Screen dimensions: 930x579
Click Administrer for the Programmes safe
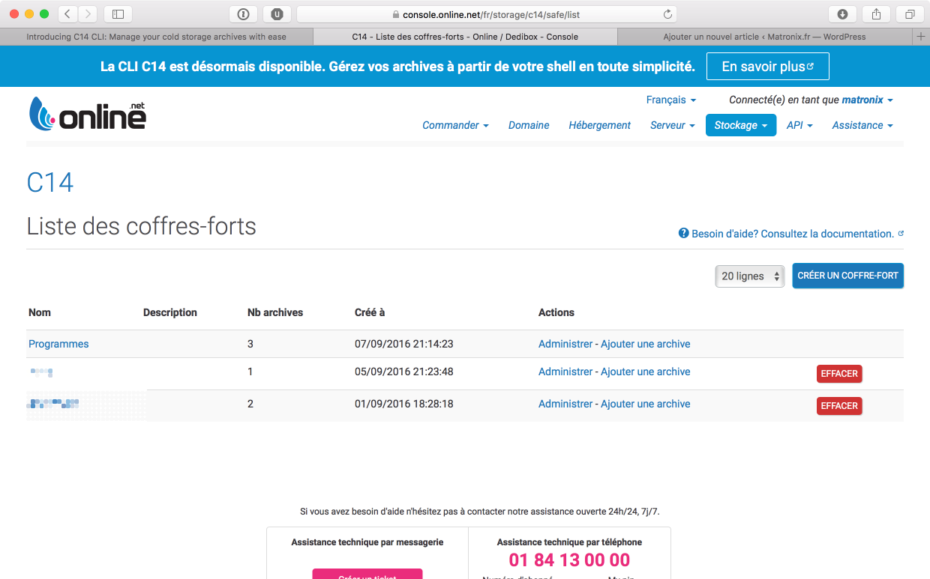coord(565,344)
